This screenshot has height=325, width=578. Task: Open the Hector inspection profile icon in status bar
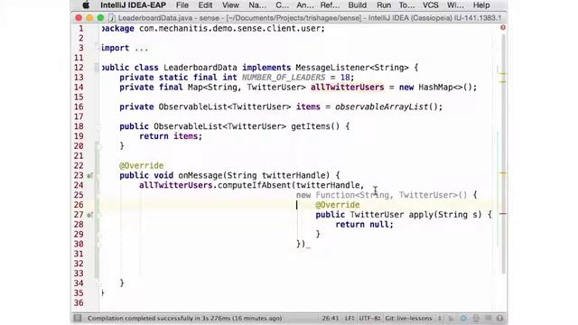click(x=476, y=318)
